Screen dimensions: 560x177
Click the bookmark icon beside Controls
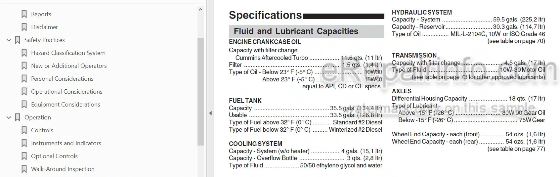tap(24, 130)
